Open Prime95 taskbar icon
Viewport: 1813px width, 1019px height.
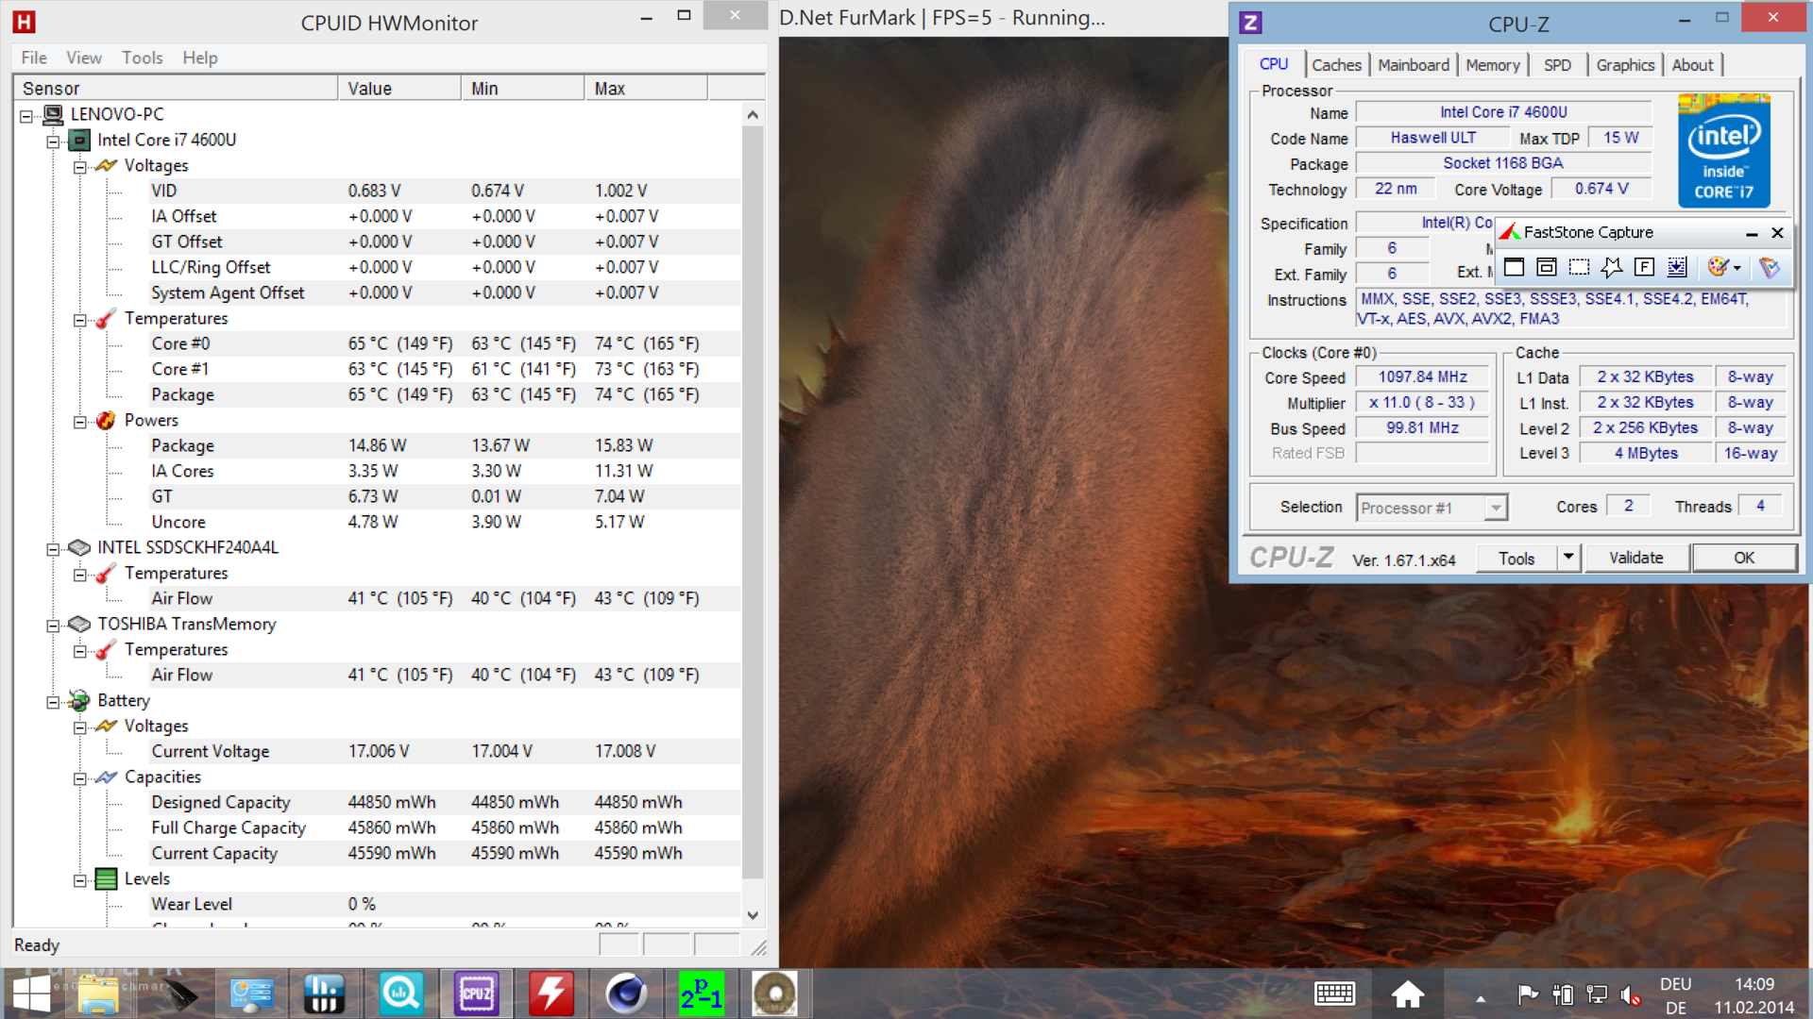point(701,994)
